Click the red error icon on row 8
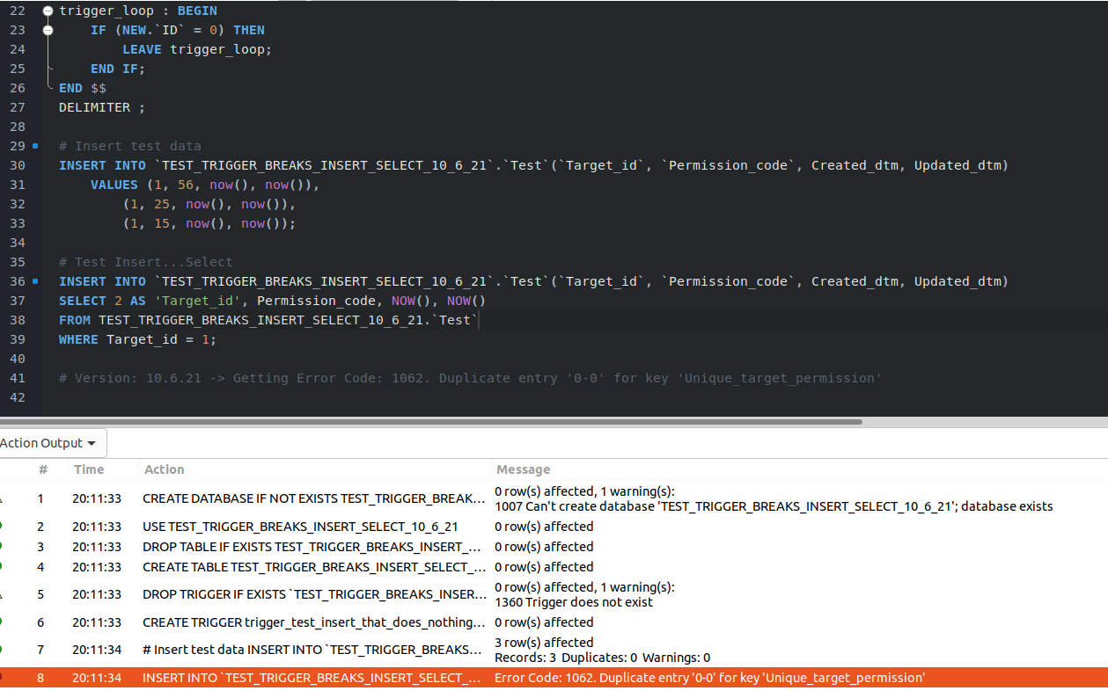1108x698 pixels. pos(2,678)
